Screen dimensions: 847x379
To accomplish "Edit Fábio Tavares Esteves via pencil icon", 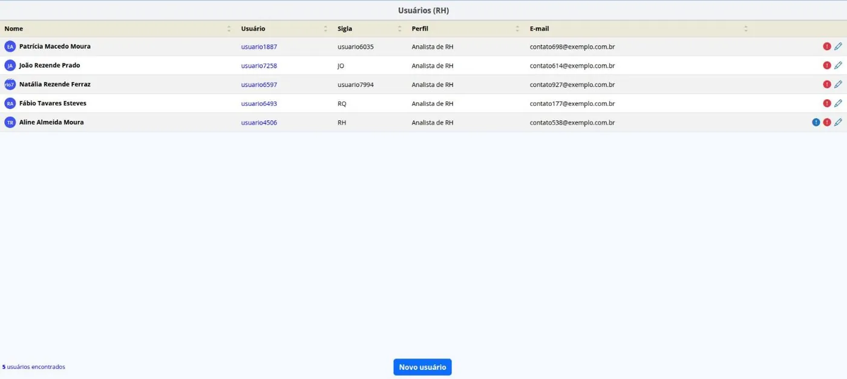I will 838,103.
